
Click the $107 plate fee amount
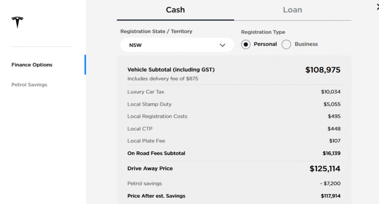(335, 141)
